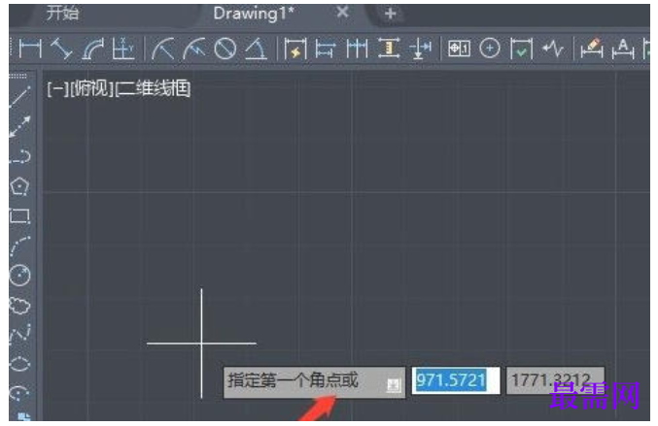The height and width of the screenshot is (426, 658).
Task: Select the Radius dimension tool
Action: tap(163, 49)
